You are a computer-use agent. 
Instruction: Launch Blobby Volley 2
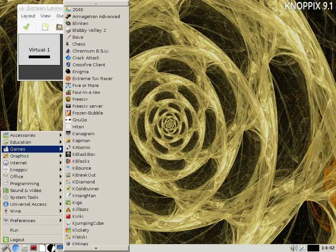click(96, 30)
